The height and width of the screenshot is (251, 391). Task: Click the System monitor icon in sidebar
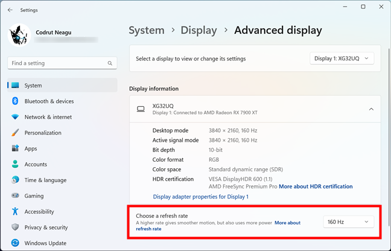pos(15,86)
